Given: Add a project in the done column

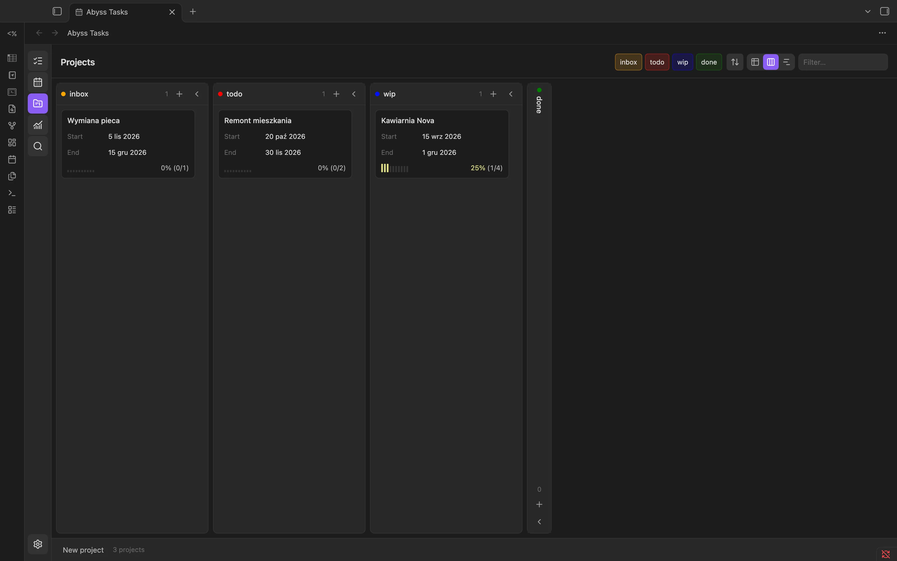Looking at the screenshot, I should tap(539, 504).
